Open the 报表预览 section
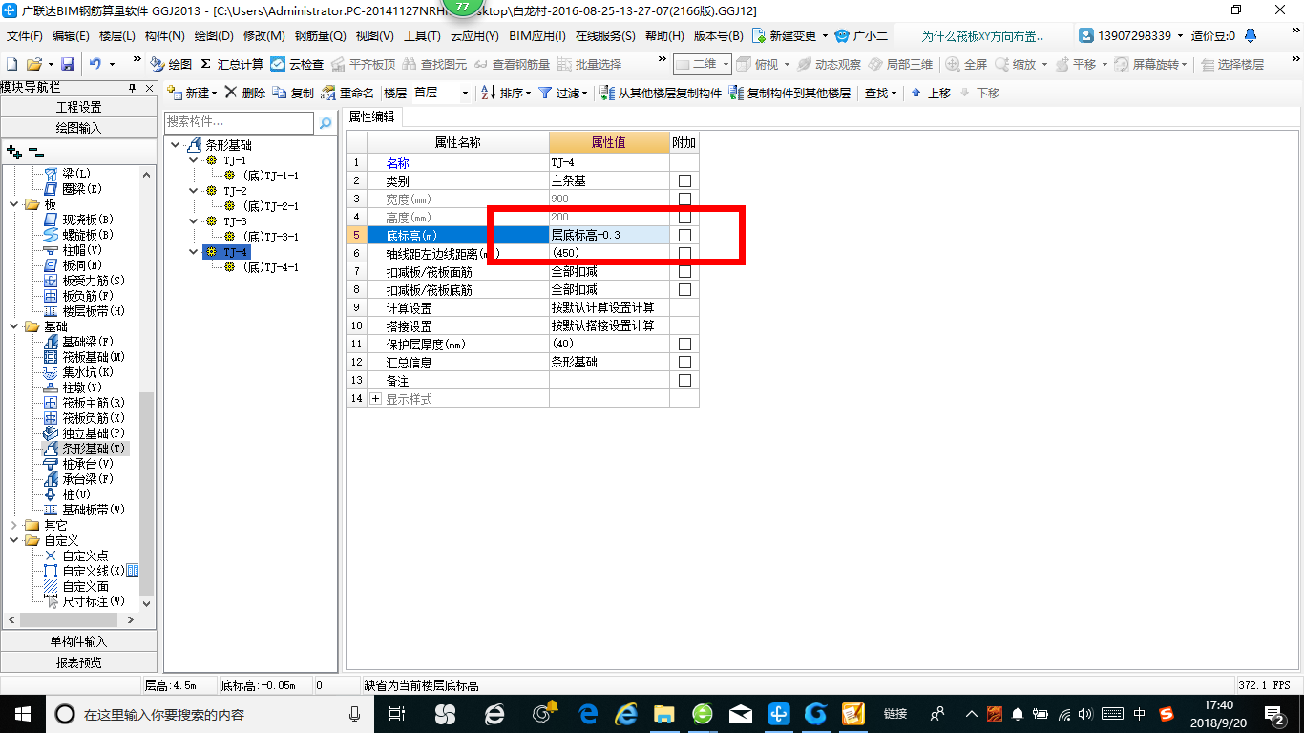The height and width of the screenshot is (733, 1304). pos(78,662)
